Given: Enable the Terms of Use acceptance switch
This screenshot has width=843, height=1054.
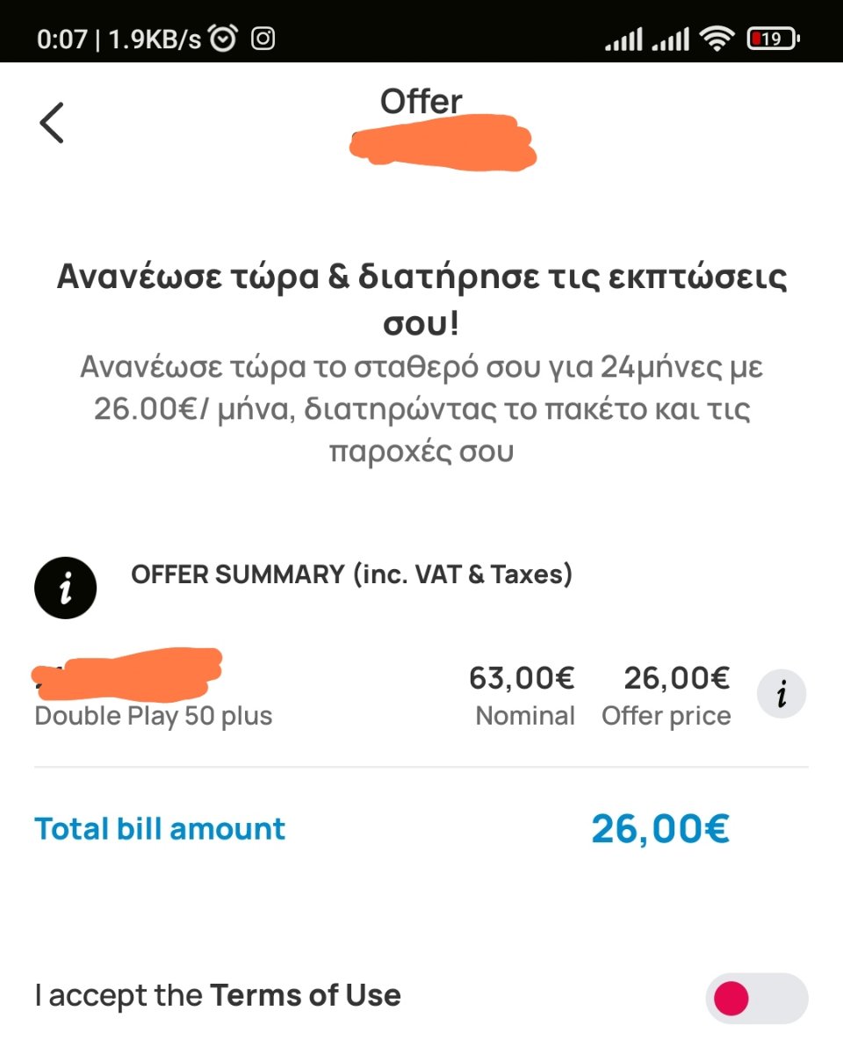Looking at the screenshot, I should point(756,998).
